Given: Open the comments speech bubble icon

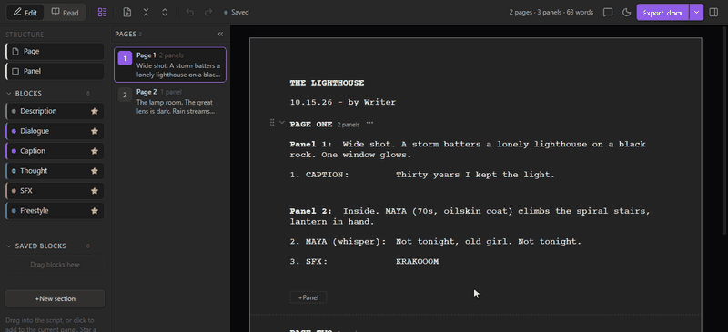Looking at the screenshot, I should click(x=608, y=13).
